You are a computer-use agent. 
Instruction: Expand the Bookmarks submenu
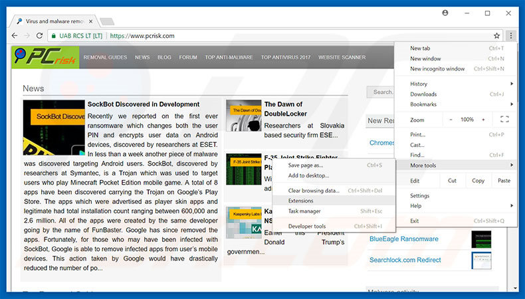click(x=457, y=104)
